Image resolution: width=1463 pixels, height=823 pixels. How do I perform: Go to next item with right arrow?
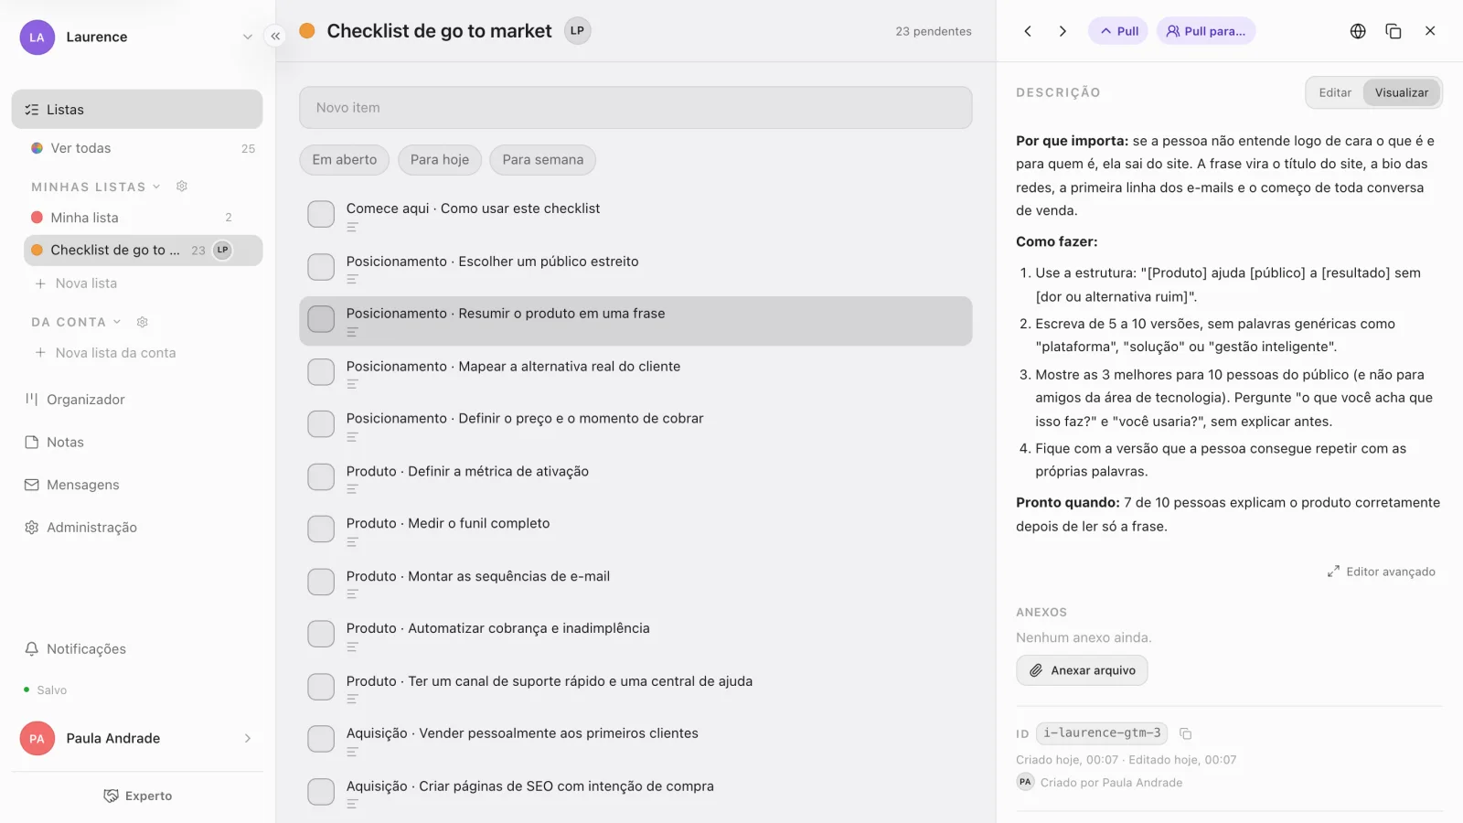click(x=1063, y=31)
